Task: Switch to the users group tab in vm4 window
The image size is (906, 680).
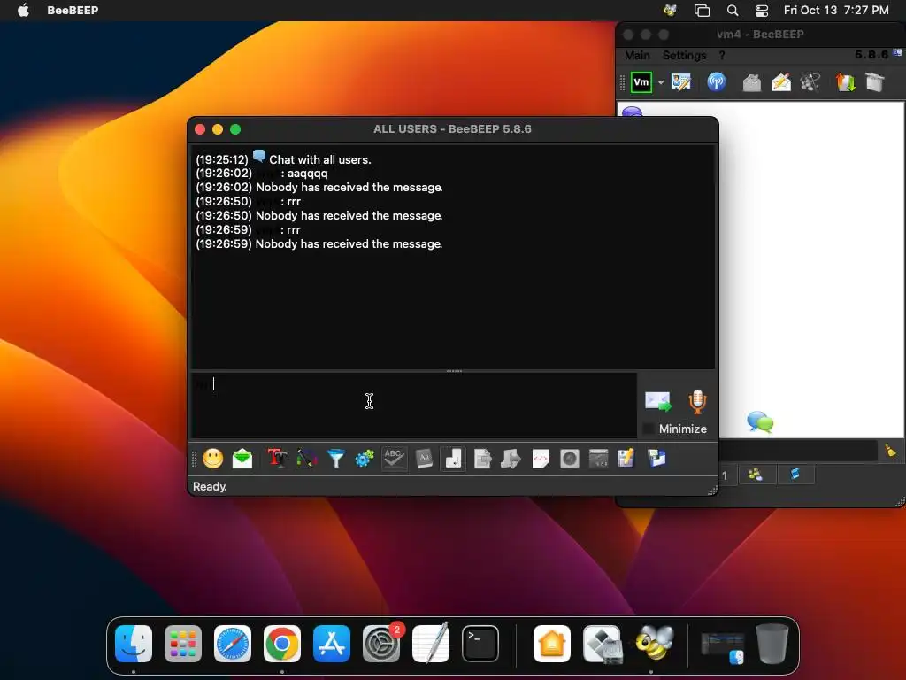Action: (756, 475)
